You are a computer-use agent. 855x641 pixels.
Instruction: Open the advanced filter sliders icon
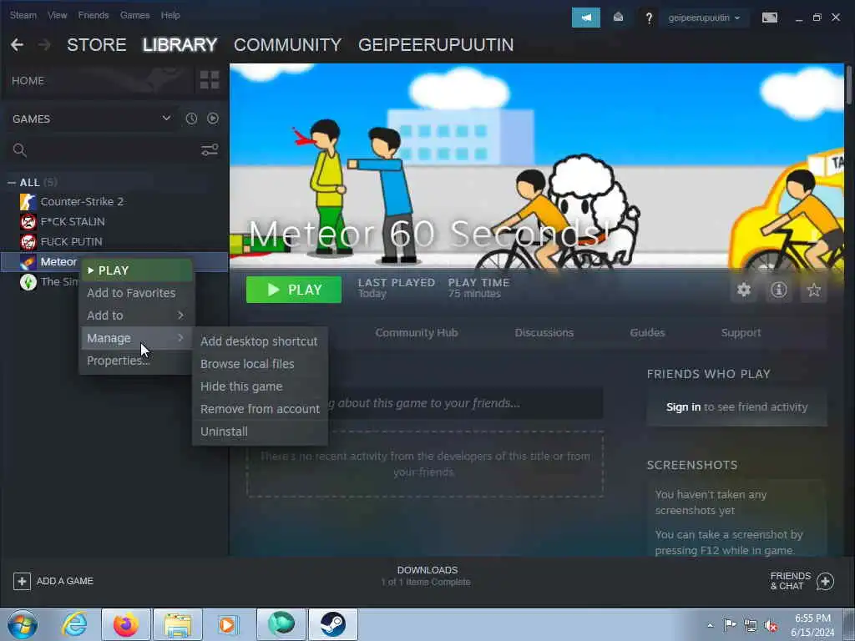pyautogui.click(x=210, y=150)
